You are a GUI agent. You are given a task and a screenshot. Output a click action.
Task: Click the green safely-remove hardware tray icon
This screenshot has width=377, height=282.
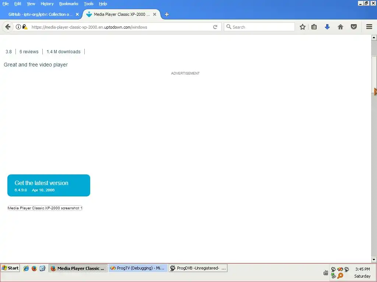(x=333, y=276)
